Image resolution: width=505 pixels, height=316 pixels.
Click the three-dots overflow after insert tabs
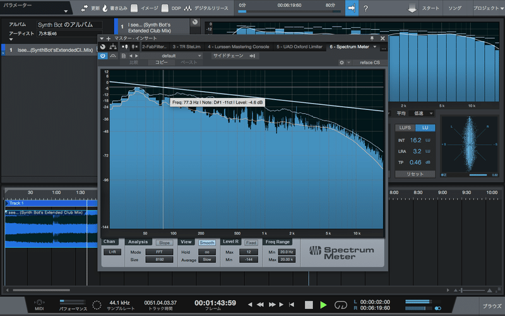383,48
